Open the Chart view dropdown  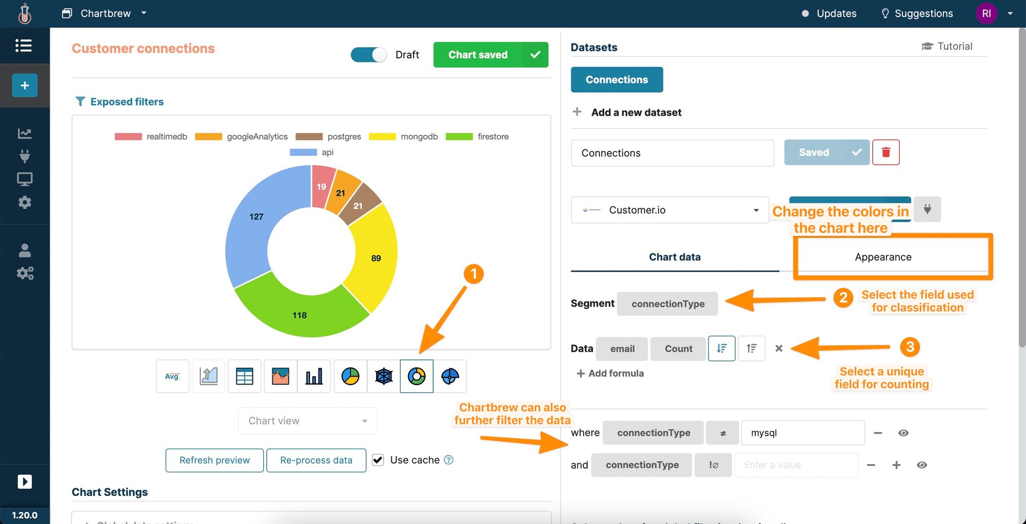pyautogui.click(x=307, y=420)
